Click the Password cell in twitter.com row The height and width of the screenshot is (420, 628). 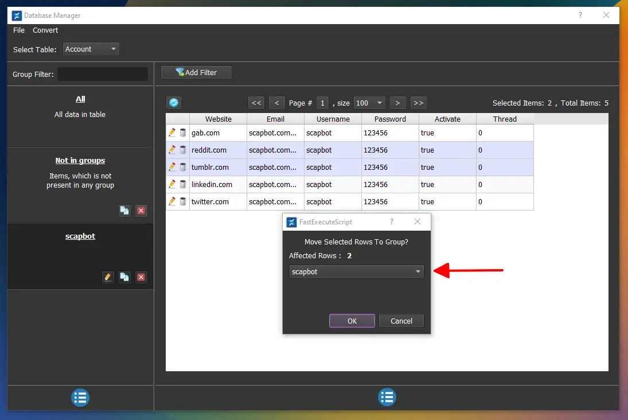390,202
